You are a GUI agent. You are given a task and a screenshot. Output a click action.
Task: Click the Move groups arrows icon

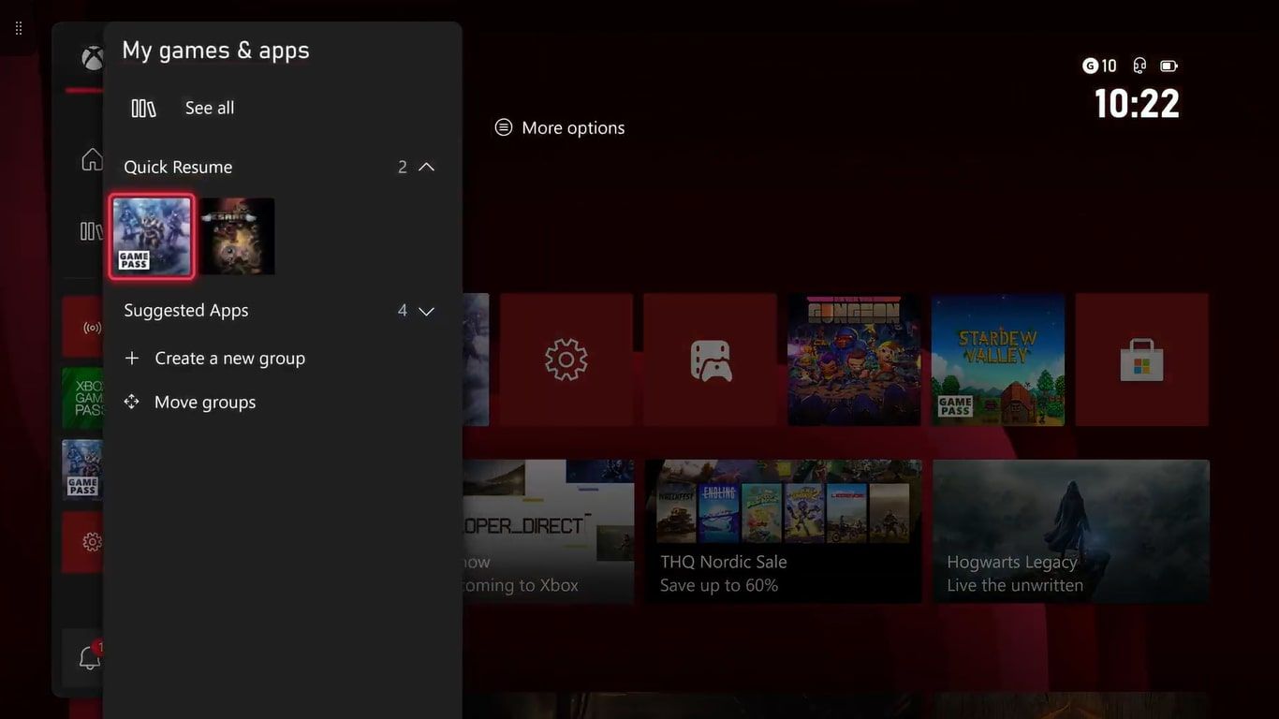[132, 402]
